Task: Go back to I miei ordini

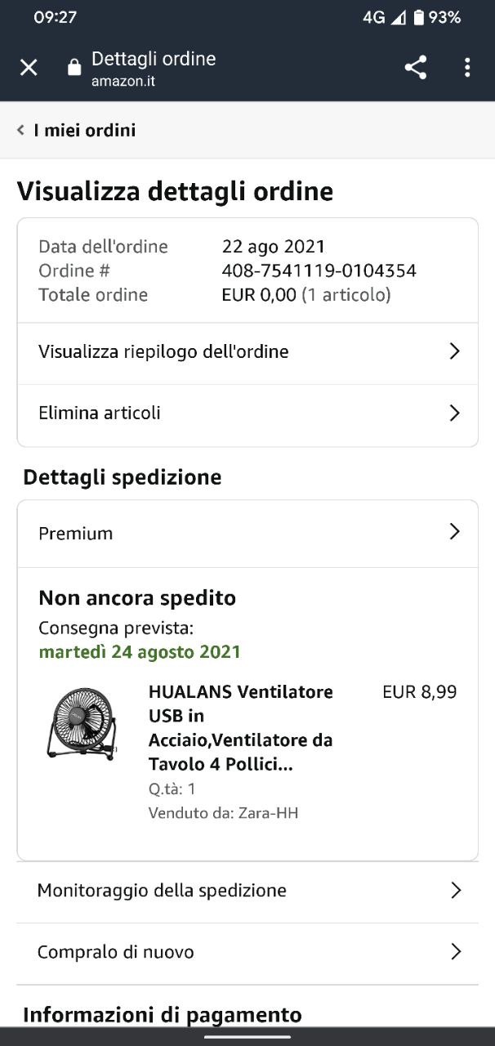Action: point(84,130)
